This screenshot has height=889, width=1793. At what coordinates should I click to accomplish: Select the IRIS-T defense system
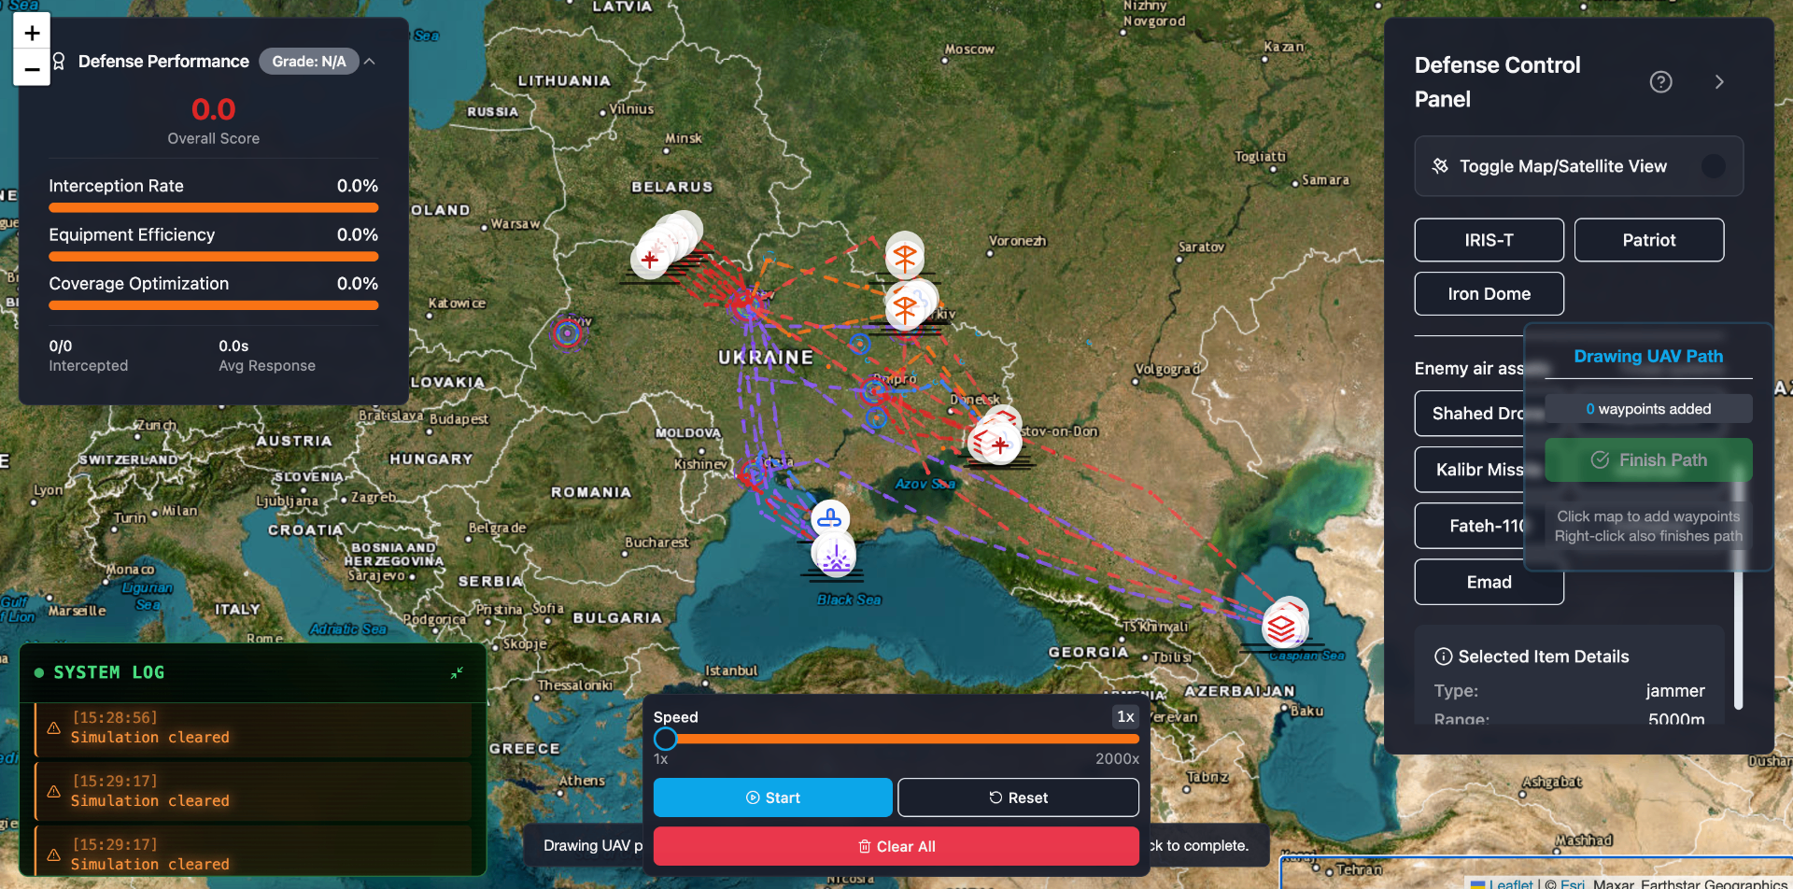click(x=1489, y=240)
